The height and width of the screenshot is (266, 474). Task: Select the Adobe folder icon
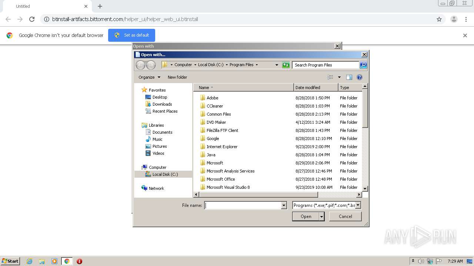coord(203,98)
